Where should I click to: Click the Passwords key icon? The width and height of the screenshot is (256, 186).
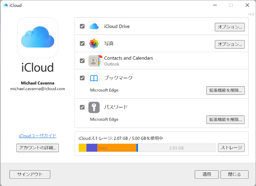pyautogui.click(x=94, y=107)
